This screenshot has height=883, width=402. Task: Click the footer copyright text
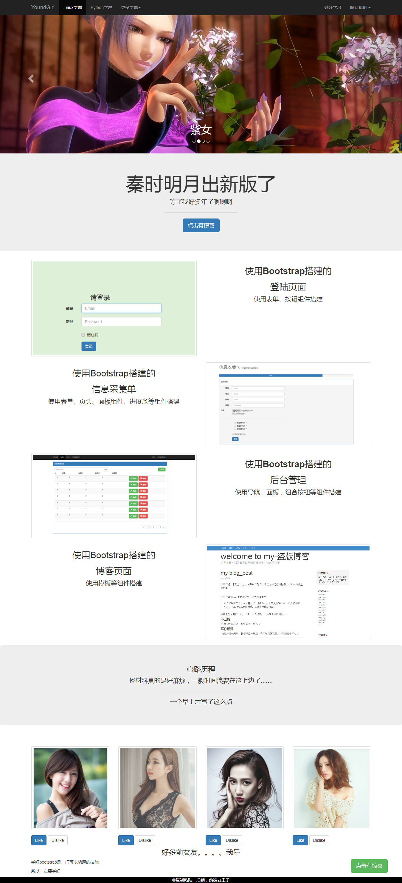point(201,880)
